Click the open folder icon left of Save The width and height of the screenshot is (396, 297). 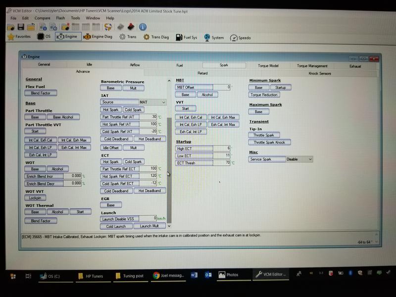pos(11,27)
